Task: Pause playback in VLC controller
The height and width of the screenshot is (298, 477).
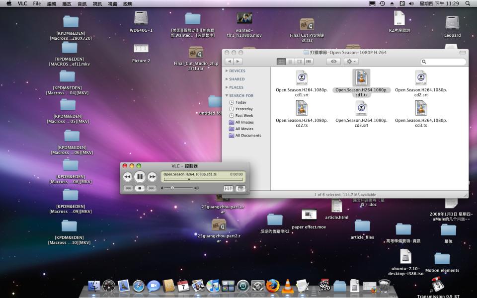Action: [140, 176]
